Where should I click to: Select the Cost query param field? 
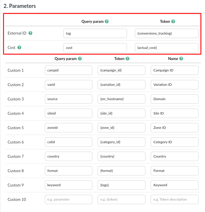[95, 48]
